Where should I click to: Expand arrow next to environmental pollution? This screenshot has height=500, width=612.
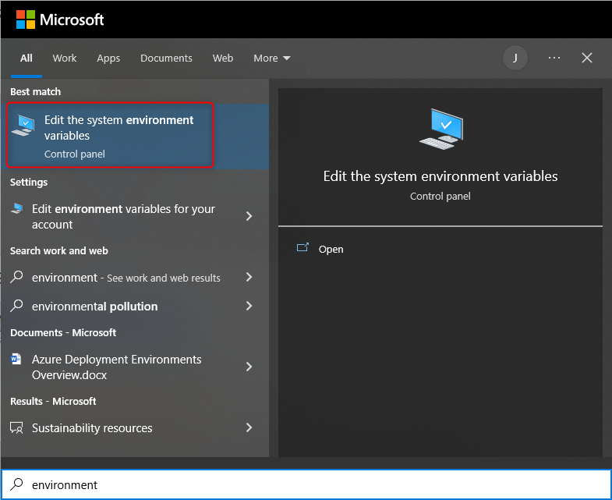[249, 306]
